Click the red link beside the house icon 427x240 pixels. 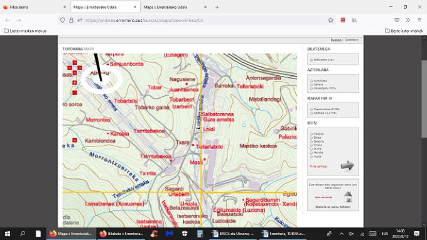click(323, 197)
